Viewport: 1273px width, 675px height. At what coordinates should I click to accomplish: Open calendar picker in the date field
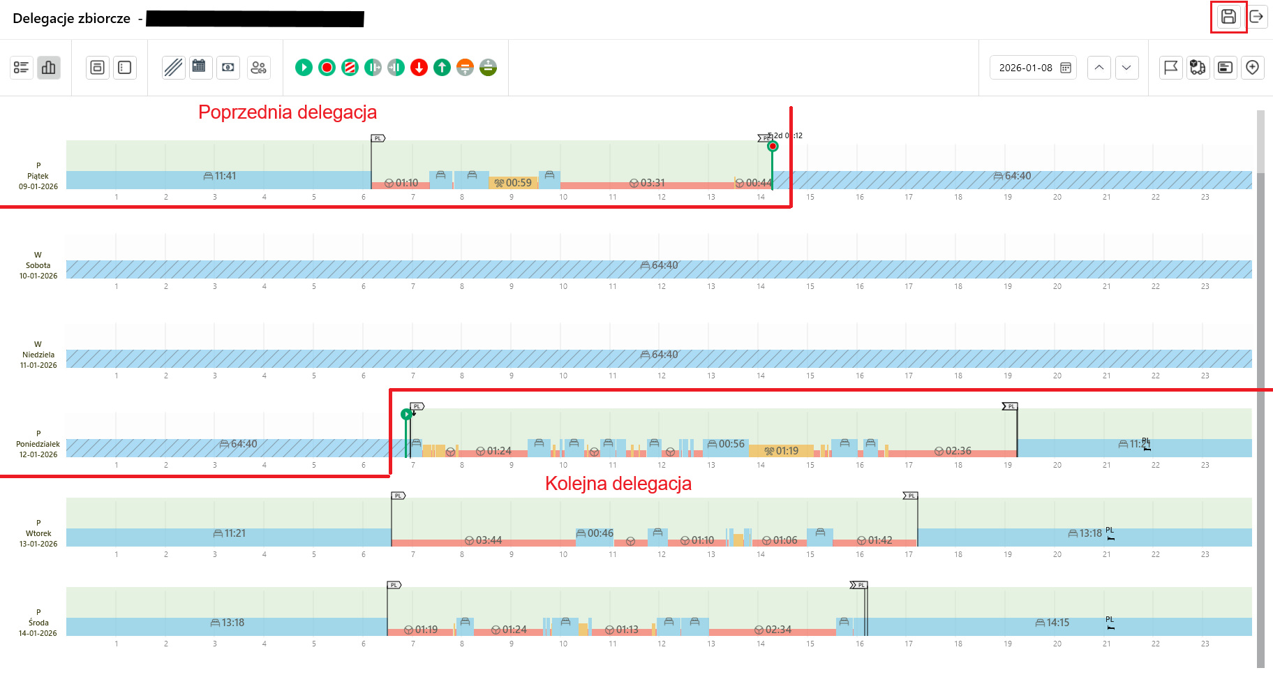(1066, 68)
